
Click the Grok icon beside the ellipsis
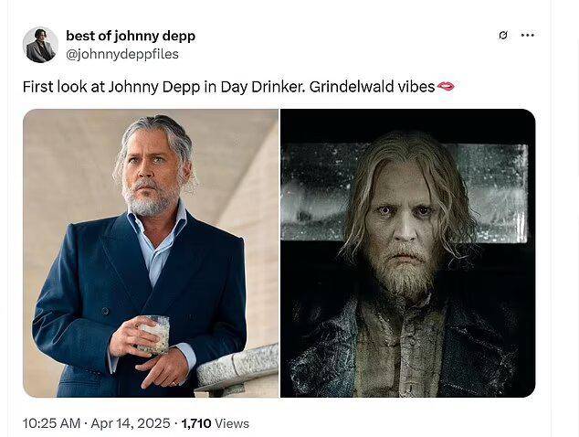(502, 36)
